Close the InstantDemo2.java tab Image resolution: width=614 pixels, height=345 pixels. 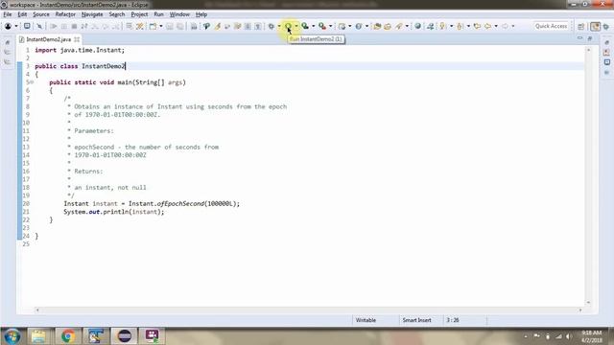tap(77, 39)
